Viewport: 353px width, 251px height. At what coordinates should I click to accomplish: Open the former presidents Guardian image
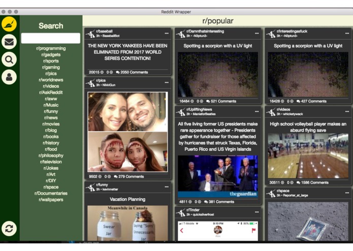[218, 176]
